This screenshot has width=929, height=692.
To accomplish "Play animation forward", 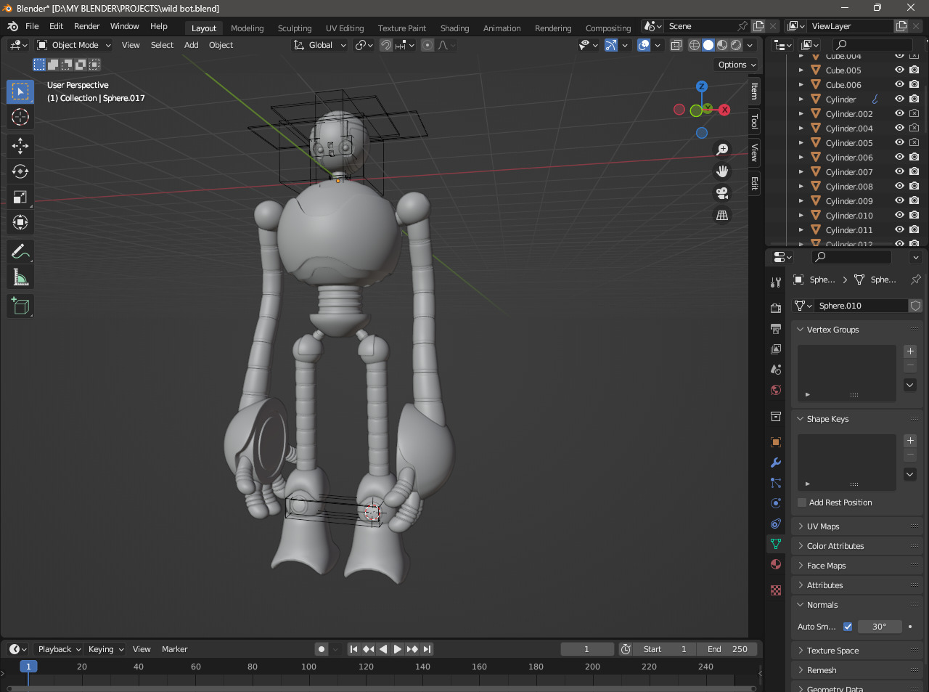I will [397, 649].
